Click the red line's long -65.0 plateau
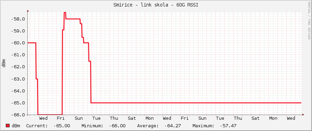 point(196,103)
